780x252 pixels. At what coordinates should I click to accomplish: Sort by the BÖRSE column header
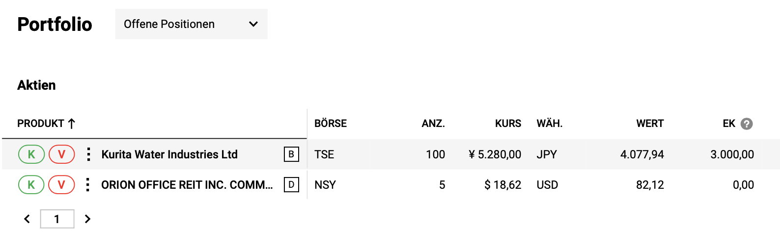point(331,124)
